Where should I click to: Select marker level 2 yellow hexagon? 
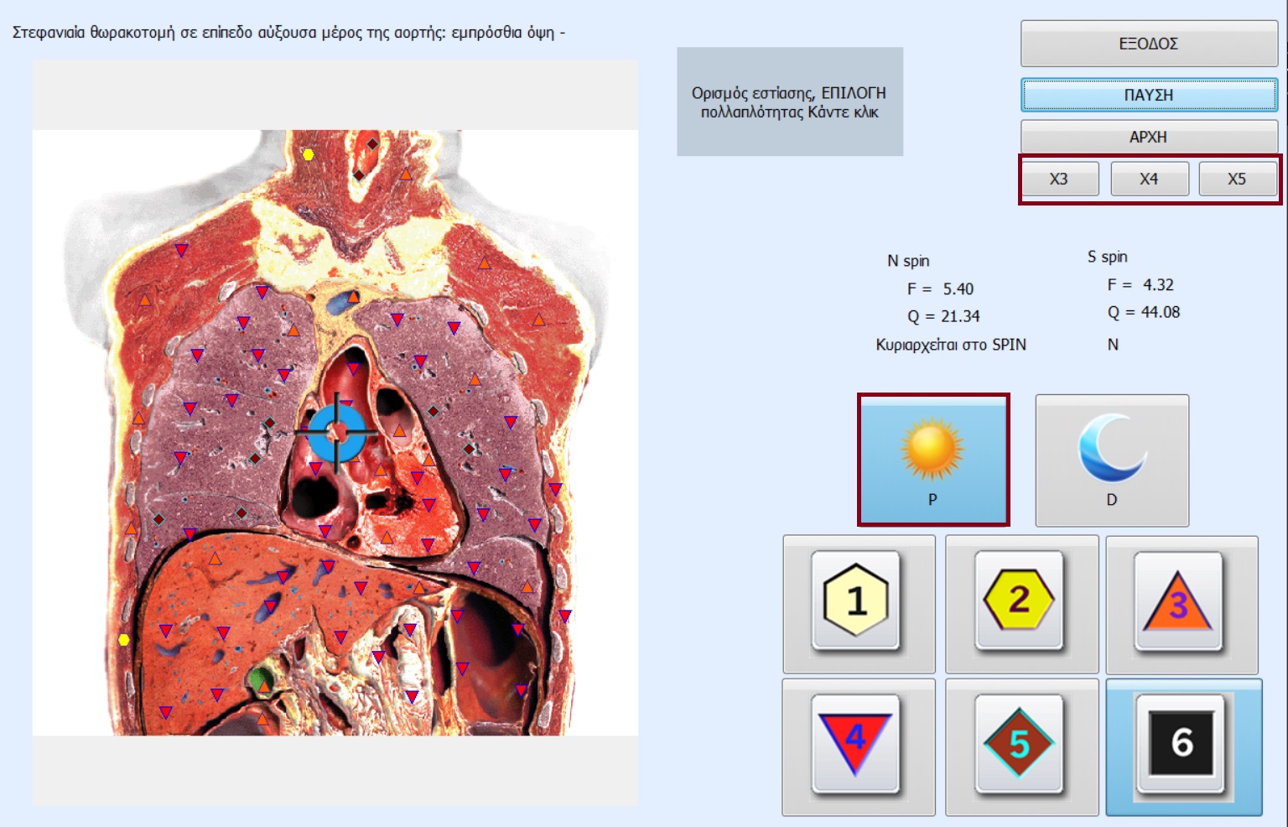1021,604
